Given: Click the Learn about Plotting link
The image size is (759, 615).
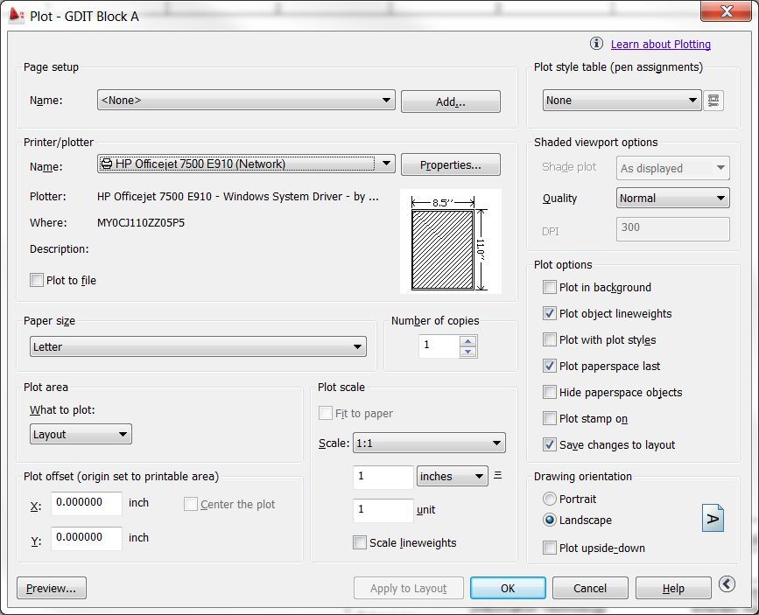Looking at the screenshot, I should (660, 44).
